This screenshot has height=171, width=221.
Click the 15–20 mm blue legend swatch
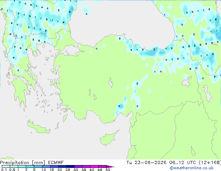pyautogui.click(x=54, y=166)
